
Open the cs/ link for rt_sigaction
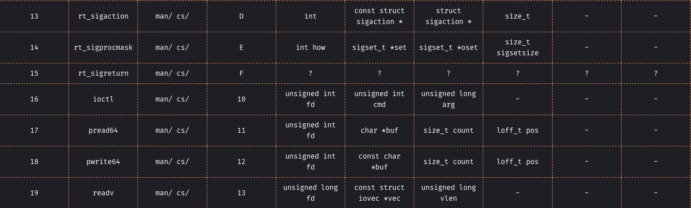[x=183, y=16]
